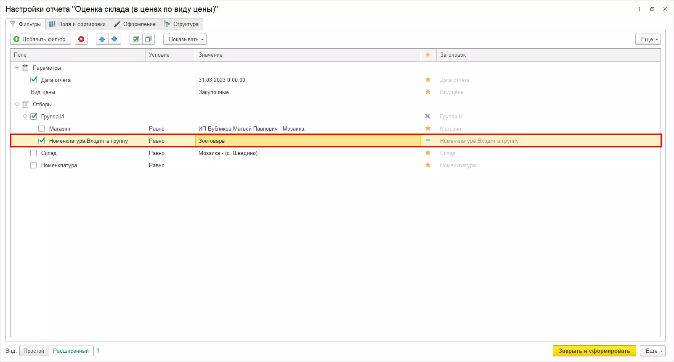This screenshot has width=674, height=362.
Task: Move selected filter up with arrow icon
Action: 102,39
